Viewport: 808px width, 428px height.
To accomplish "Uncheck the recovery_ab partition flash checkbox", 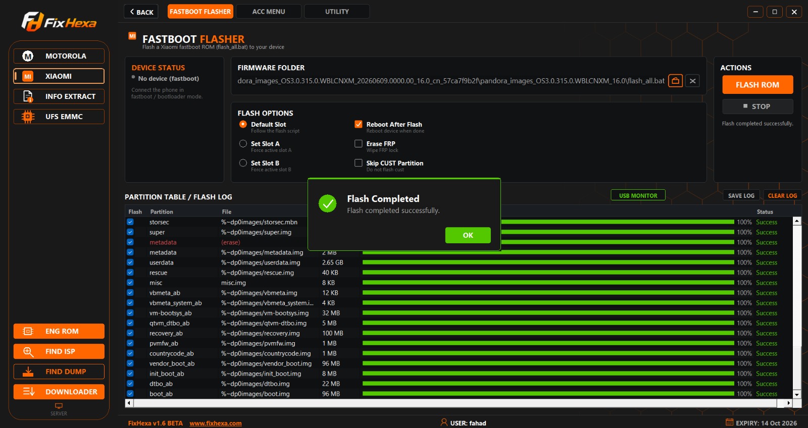I will click(130, 333).
